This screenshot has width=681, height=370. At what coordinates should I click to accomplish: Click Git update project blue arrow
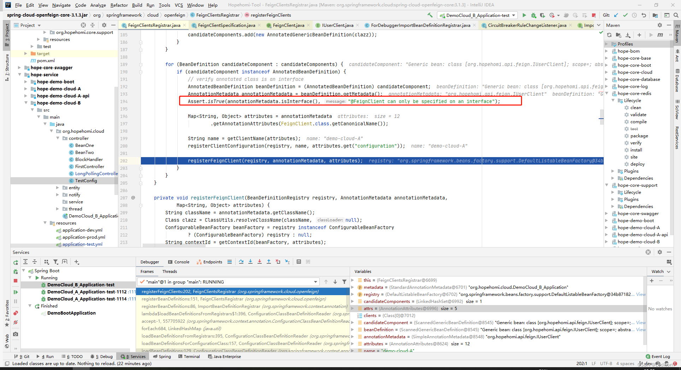point(616,15)
